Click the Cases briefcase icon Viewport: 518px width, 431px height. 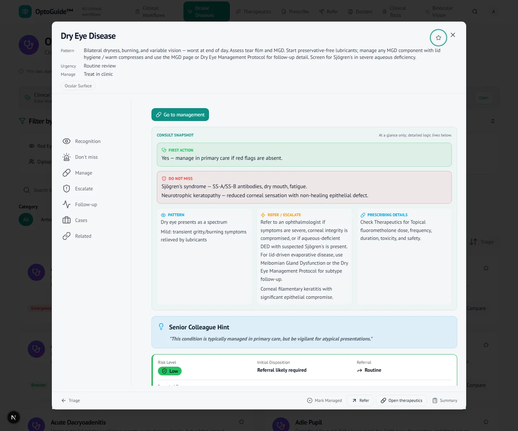pos(67,220)
